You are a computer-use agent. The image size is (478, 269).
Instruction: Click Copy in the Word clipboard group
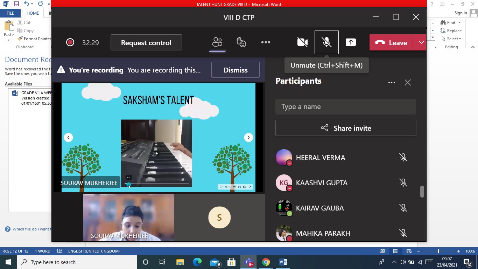pos(25,31)
